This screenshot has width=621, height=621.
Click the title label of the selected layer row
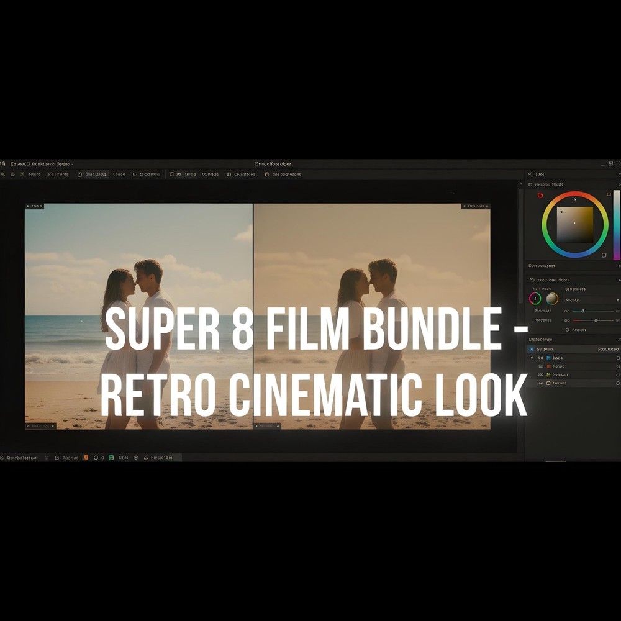coord(545,348)
